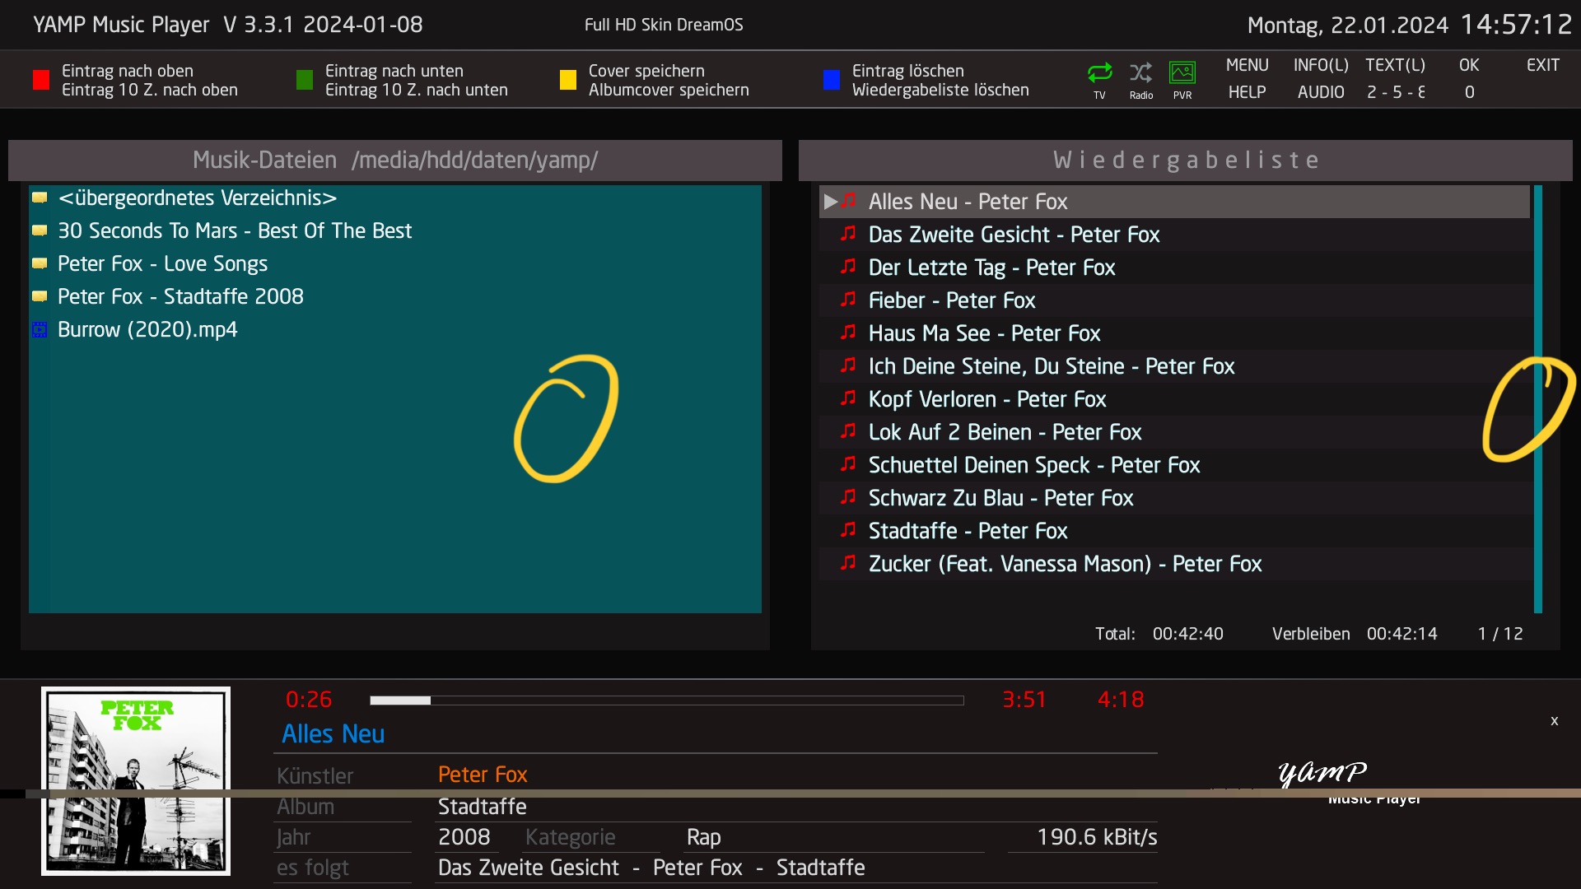Click the playback progress bar

pyautogui.click(x=666, y=700)
